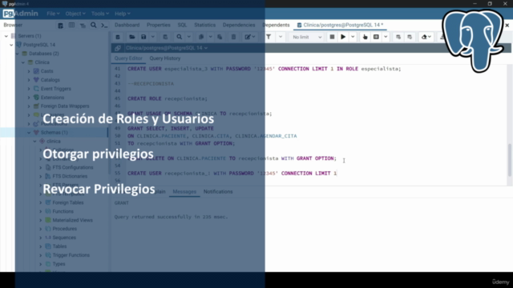This screenshot has width=513, height=288.
Task: Click the Save File floppy icon
Action: (x=143, y=37)
